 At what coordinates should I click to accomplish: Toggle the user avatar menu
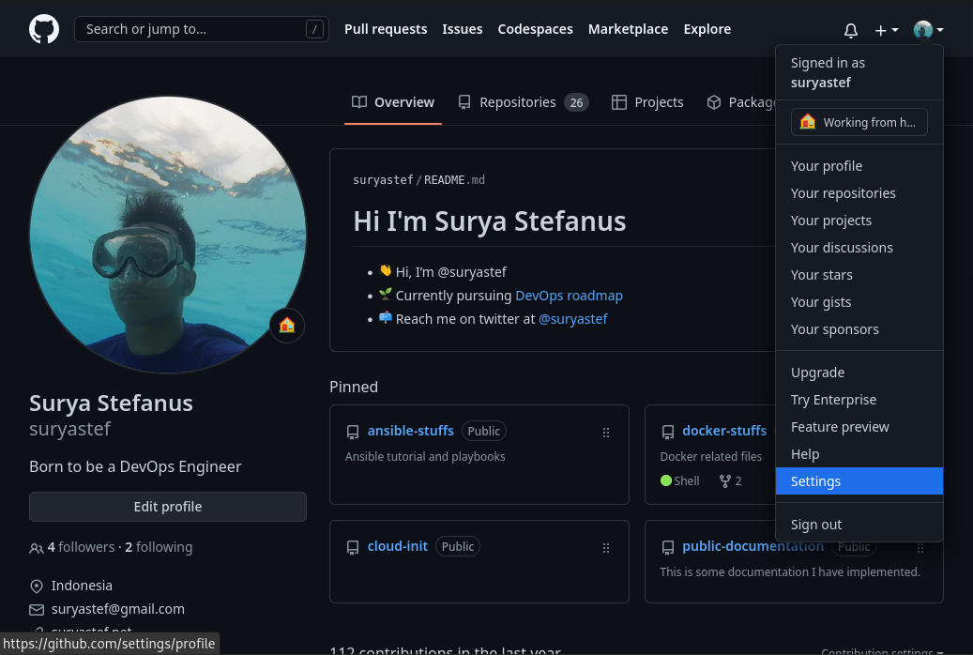928,30
